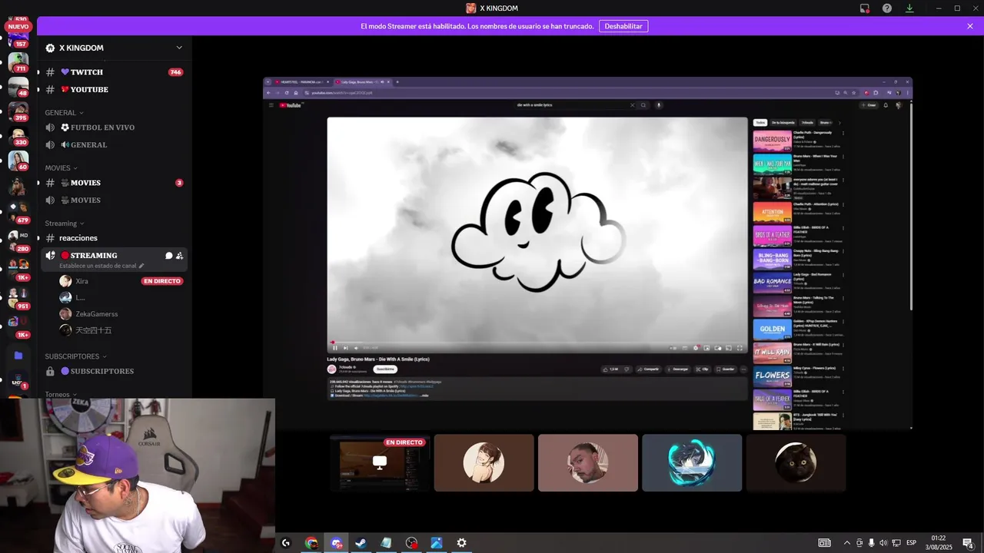Viewport: 984px width, 553px height.
Task: Click the YouTube notifications bell icon
Action: pos(886,105)
